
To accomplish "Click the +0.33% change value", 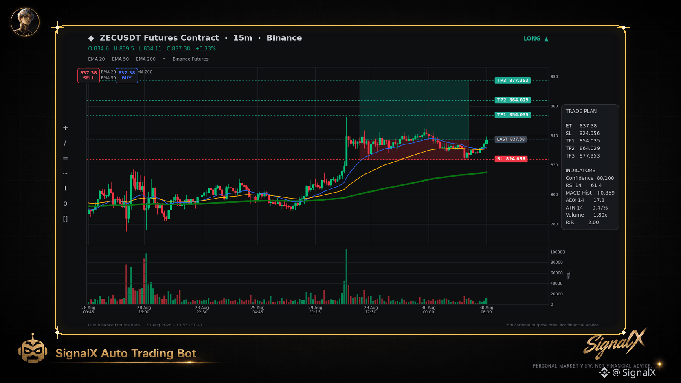I will [x=206, y=48].
